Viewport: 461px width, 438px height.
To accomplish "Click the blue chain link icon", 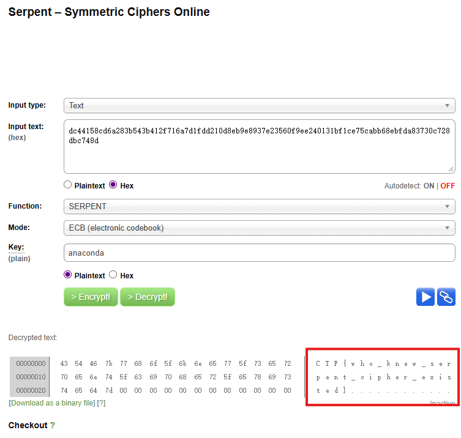I will coord(446,297).
